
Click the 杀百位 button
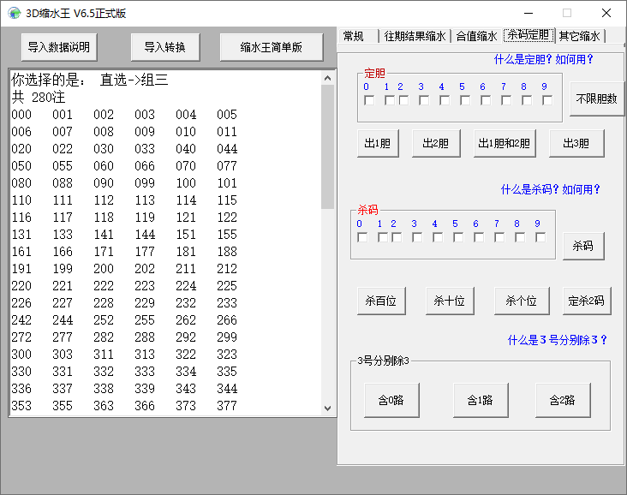[381, 301]
